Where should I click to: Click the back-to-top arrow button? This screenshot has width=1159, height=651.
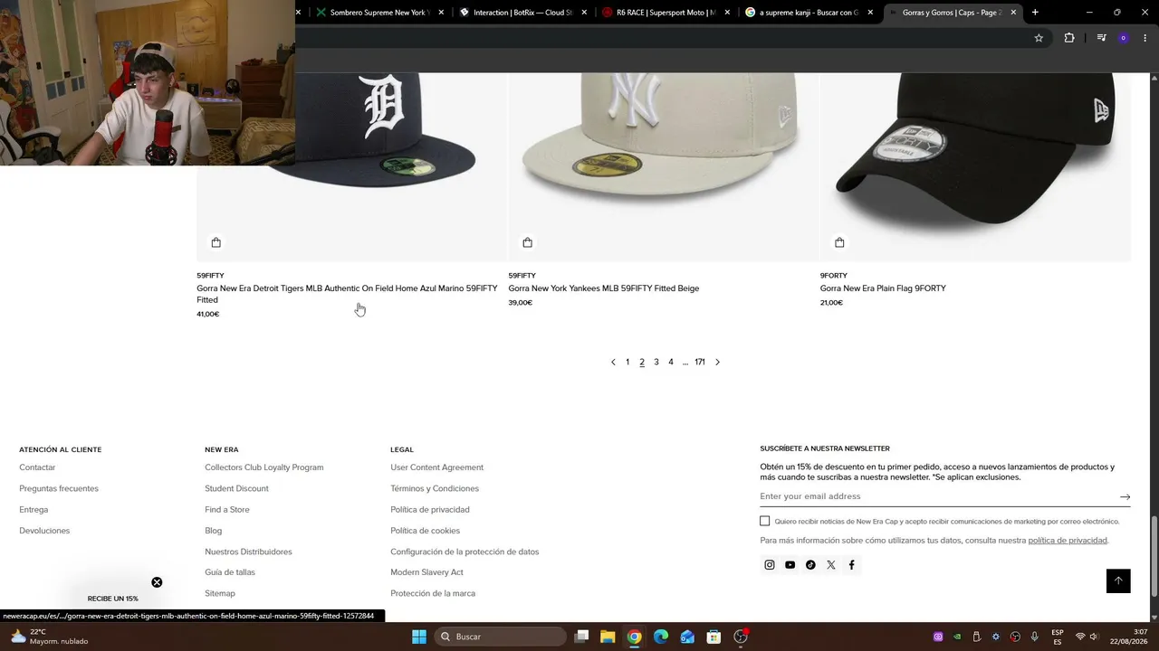coord(1118,581)
